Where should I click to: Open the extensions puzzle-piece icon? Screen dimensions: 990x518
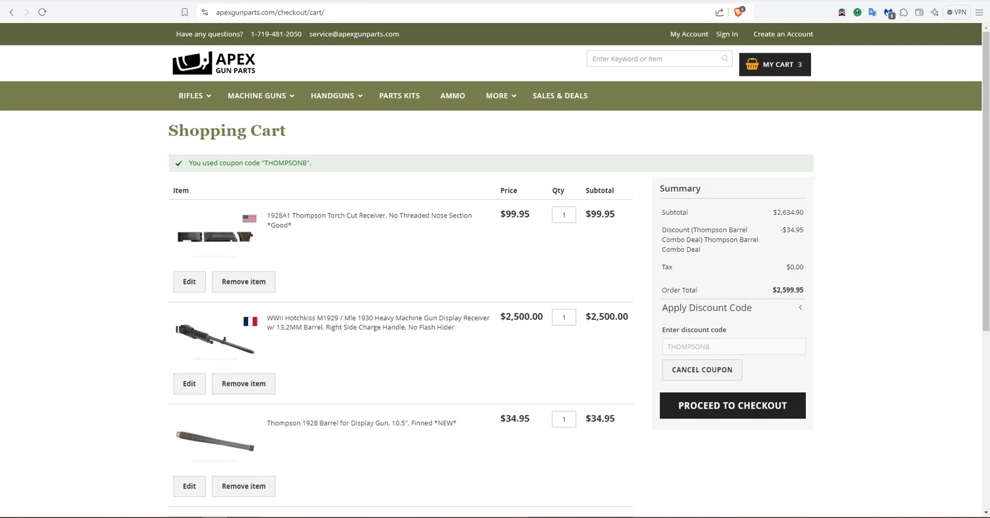(x=904, y=12)
